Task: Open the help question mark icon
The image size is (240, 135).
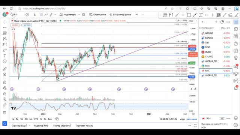Action: coord(236,125)
